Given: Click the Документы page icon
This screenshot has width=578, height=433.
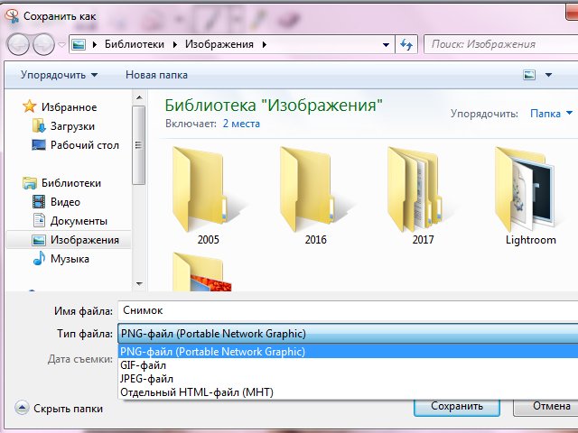Looking at the screenshot, I should coord(39,220).
